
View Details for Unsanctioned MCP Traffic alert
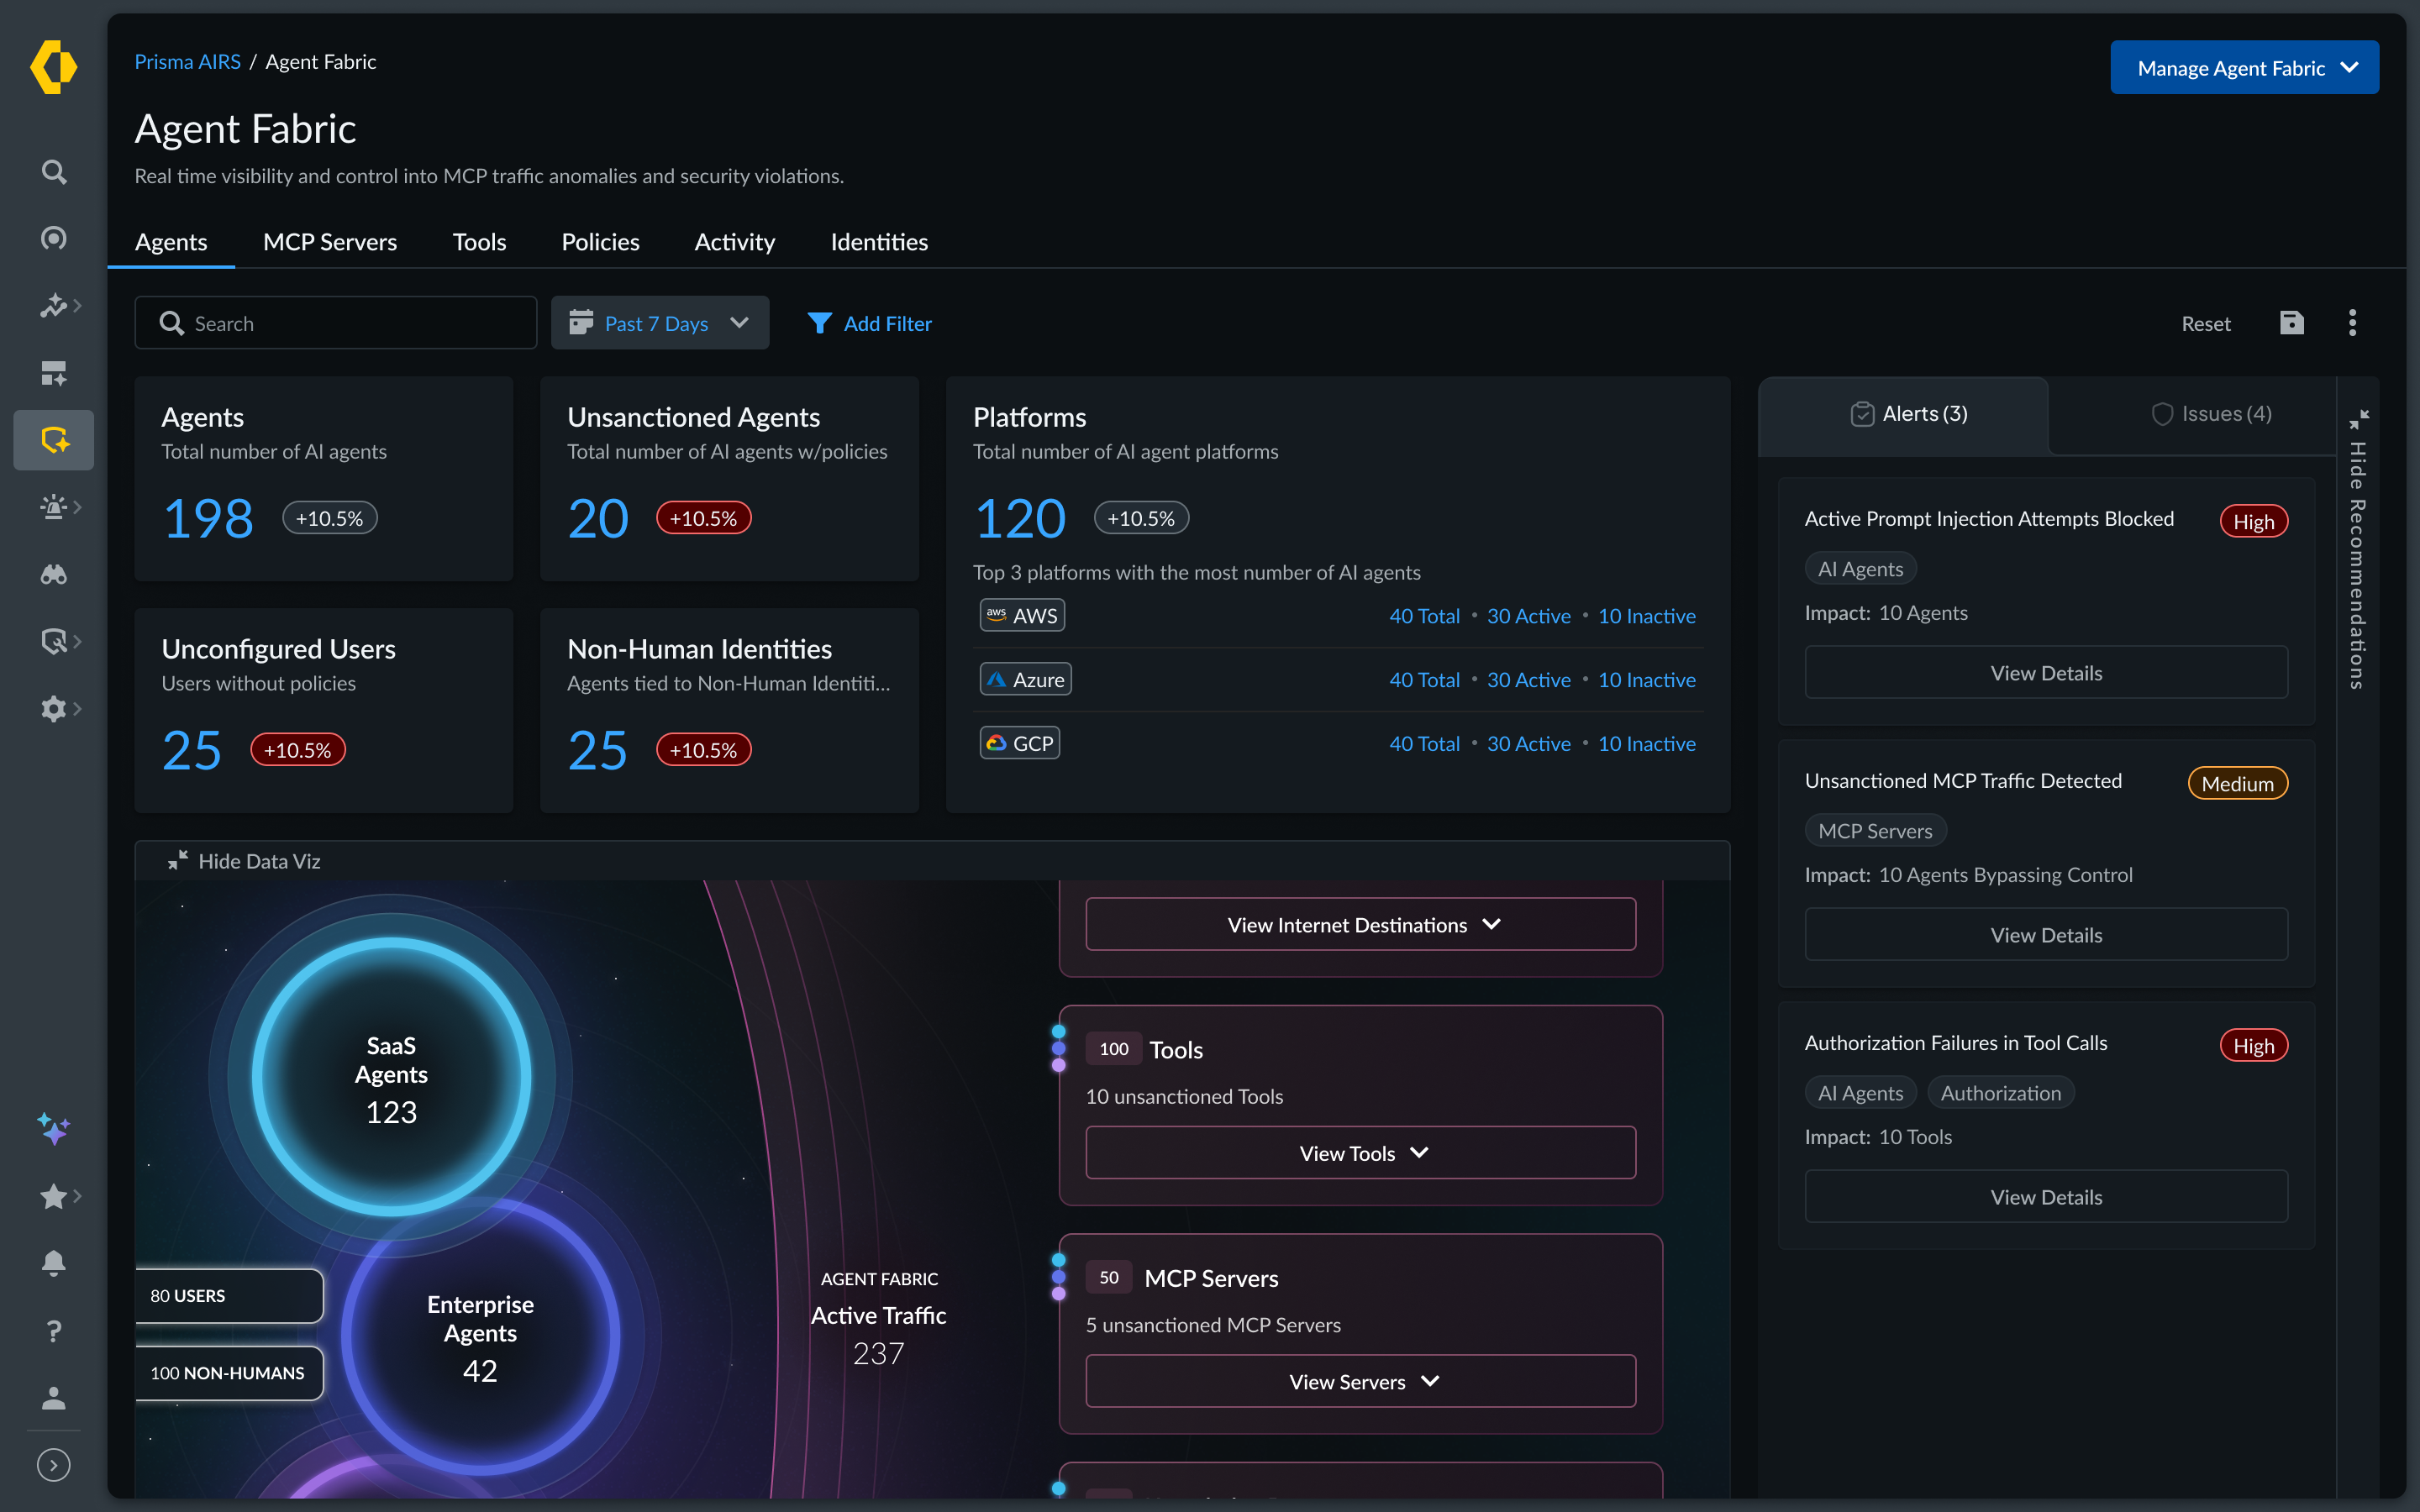pos(2046,934)
